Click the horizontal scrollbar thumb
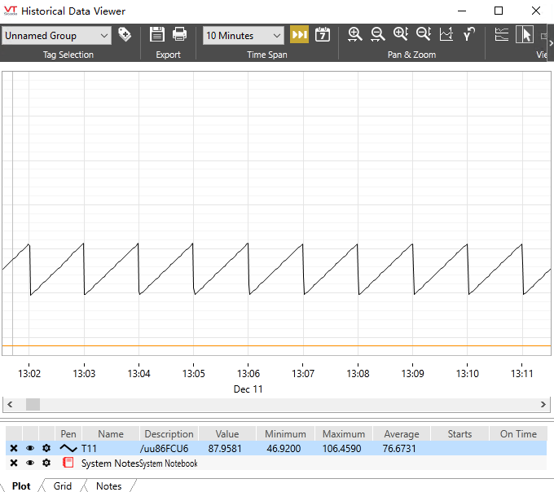Screen dimensions: 554x492 33,404
